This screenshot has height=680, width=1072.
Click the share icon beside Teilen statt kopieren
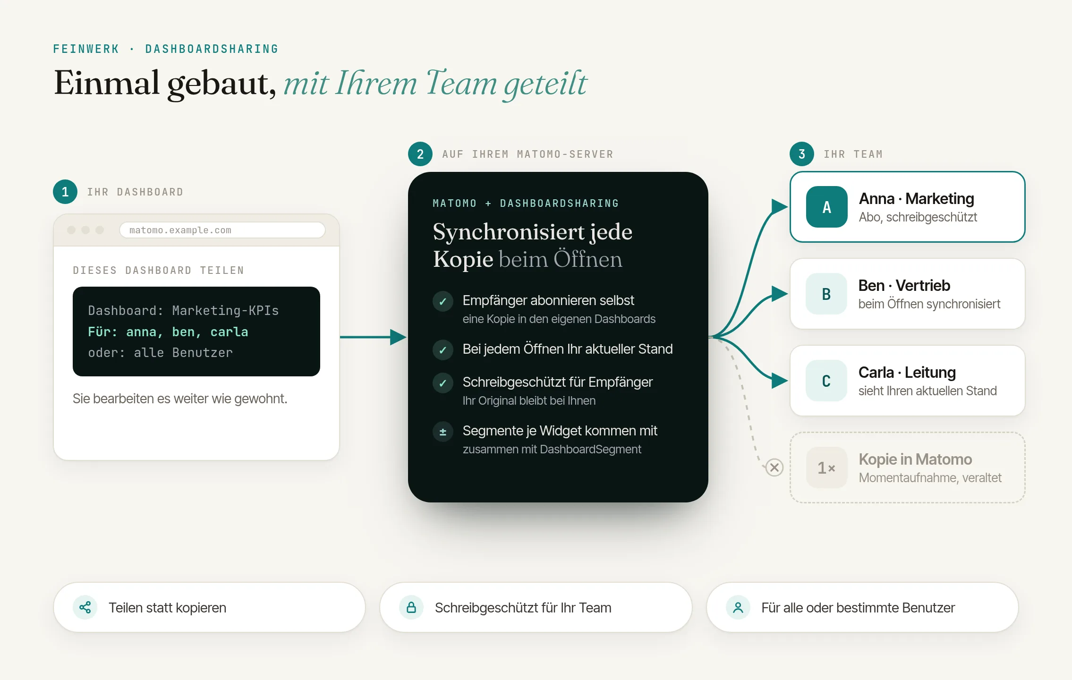tap(85, 607)
